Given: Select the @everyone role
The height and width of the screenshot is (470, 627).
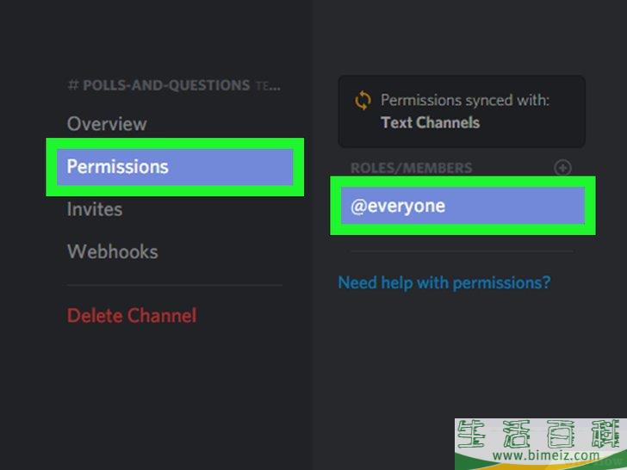Looking at the screenshot, I should click(462, 206).
